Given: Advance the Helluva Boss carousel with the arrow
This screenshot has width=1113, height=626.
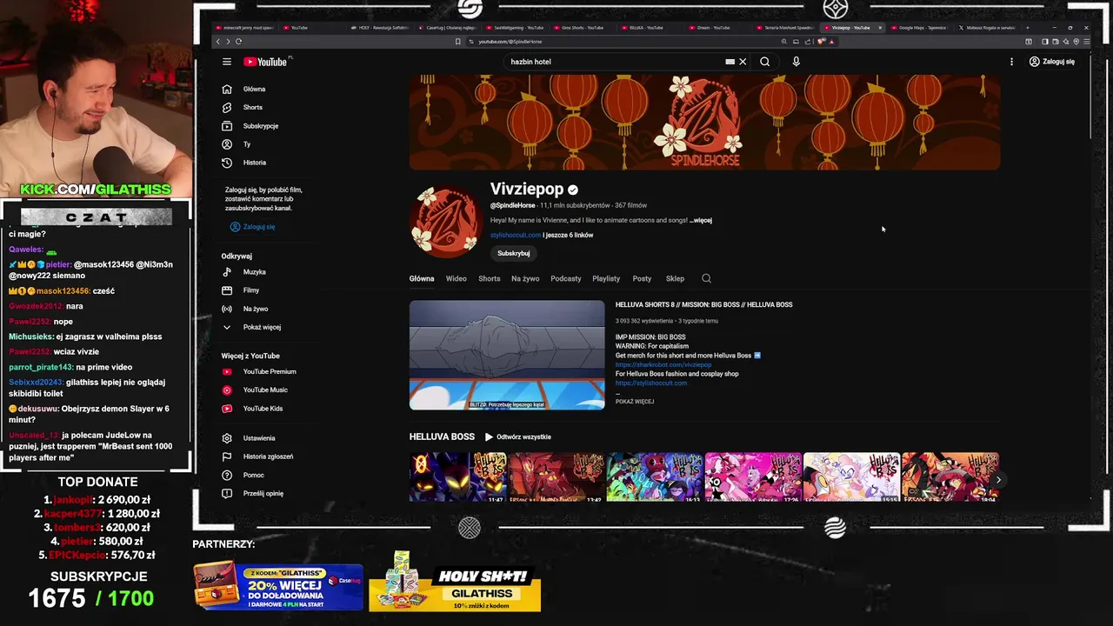Looking at the screenshot, I should pyautogui.click(x=998, y=479).
